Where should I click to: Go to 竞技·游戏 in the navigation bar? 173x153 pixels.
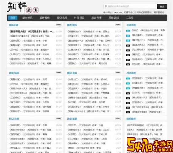114,18
